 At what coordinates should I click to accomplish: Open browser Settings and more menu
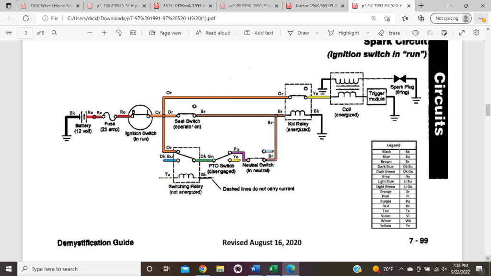pos(481,18)
